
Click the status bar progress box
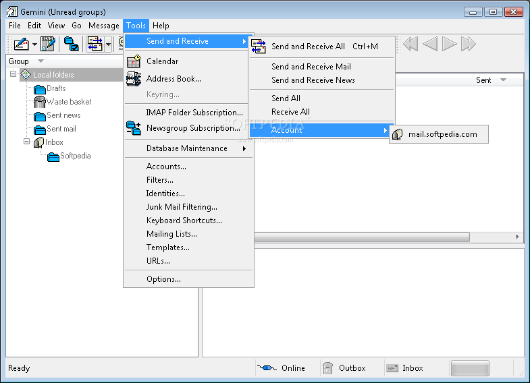tap(470, 368)
